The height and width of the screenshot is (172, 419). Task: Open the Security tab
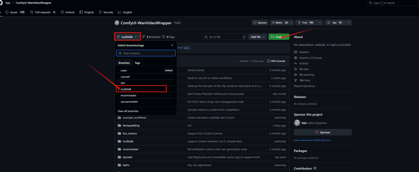(x=106, y=12)
